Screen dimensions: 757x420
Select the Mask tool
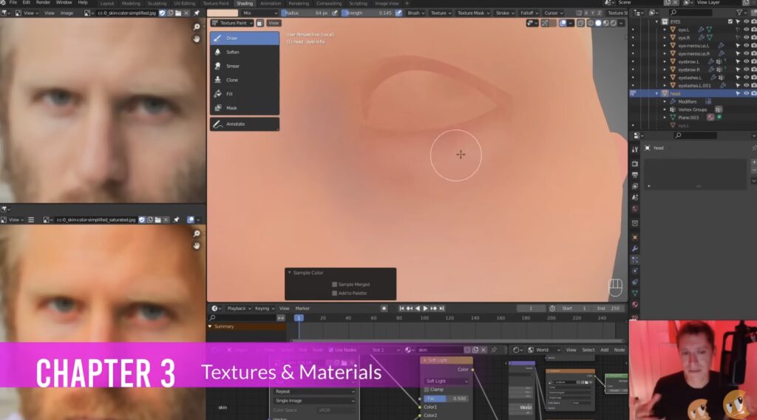[244, 108]
